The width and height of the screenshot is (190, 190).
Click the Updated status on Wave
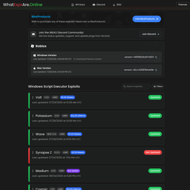(x=155, y=134)
